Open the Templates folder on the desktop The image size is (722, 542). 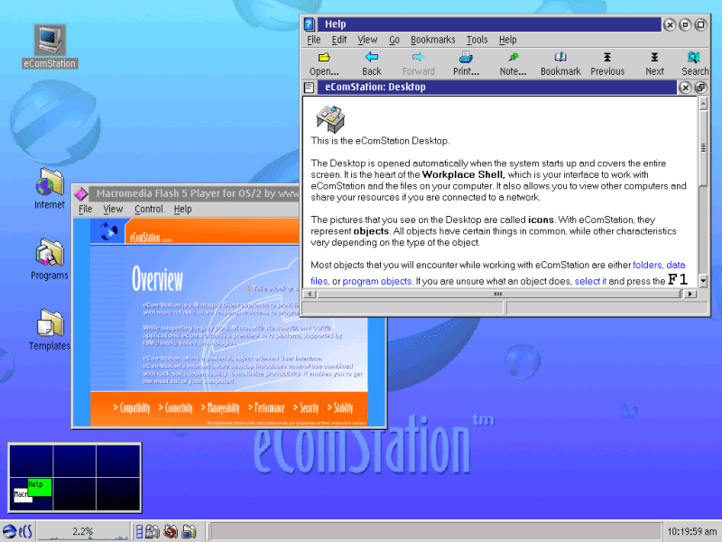[x=50, y=327]
